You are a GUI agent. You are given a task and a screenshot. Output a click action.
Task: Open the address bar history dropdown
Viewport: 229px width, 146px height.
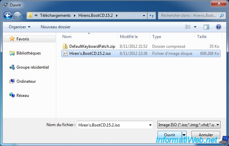(144, 15)
